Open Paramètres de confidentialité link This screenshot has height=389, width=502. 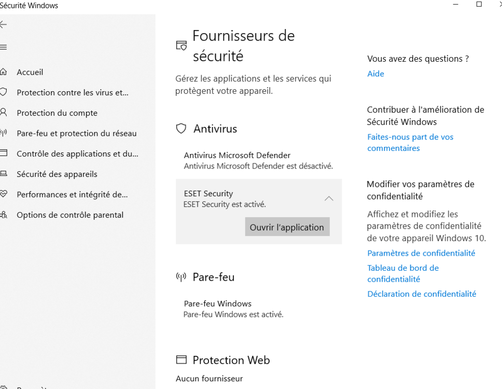[x=421, y=253]
